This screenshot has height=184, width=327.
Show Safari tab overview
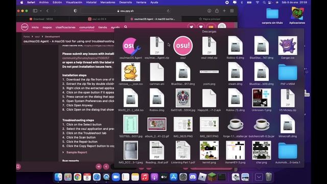(x=232, y=11)
